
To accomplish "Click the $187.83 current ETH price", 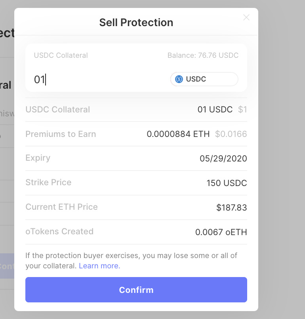I will tap(231, 208).
